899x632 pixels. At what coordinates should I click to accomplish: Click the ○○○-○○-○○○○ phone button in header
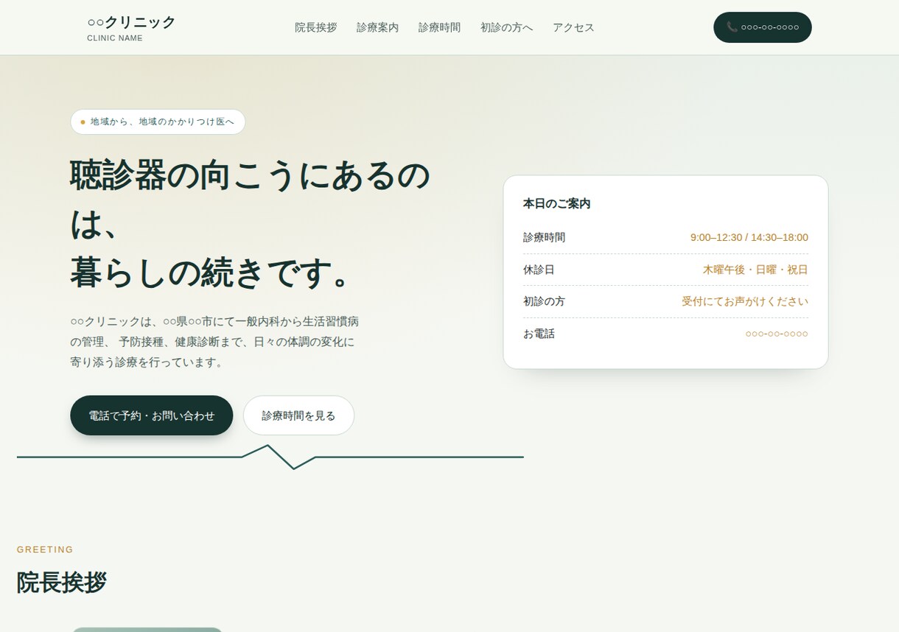tap(763, 27)
